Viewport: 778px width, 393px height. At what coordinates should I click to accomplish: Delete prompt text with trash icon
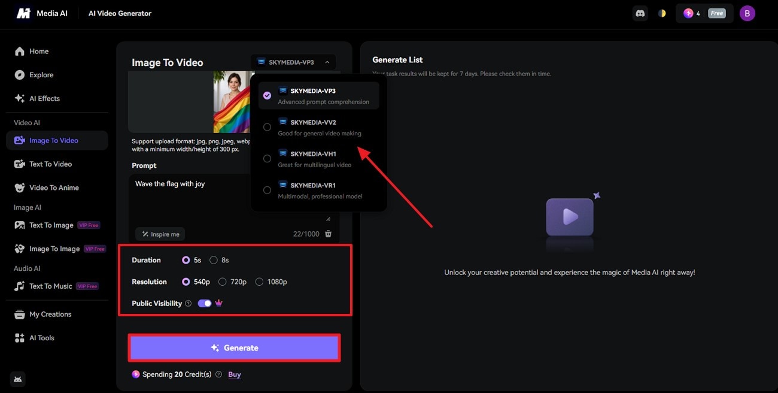click(x=328, y=234)
